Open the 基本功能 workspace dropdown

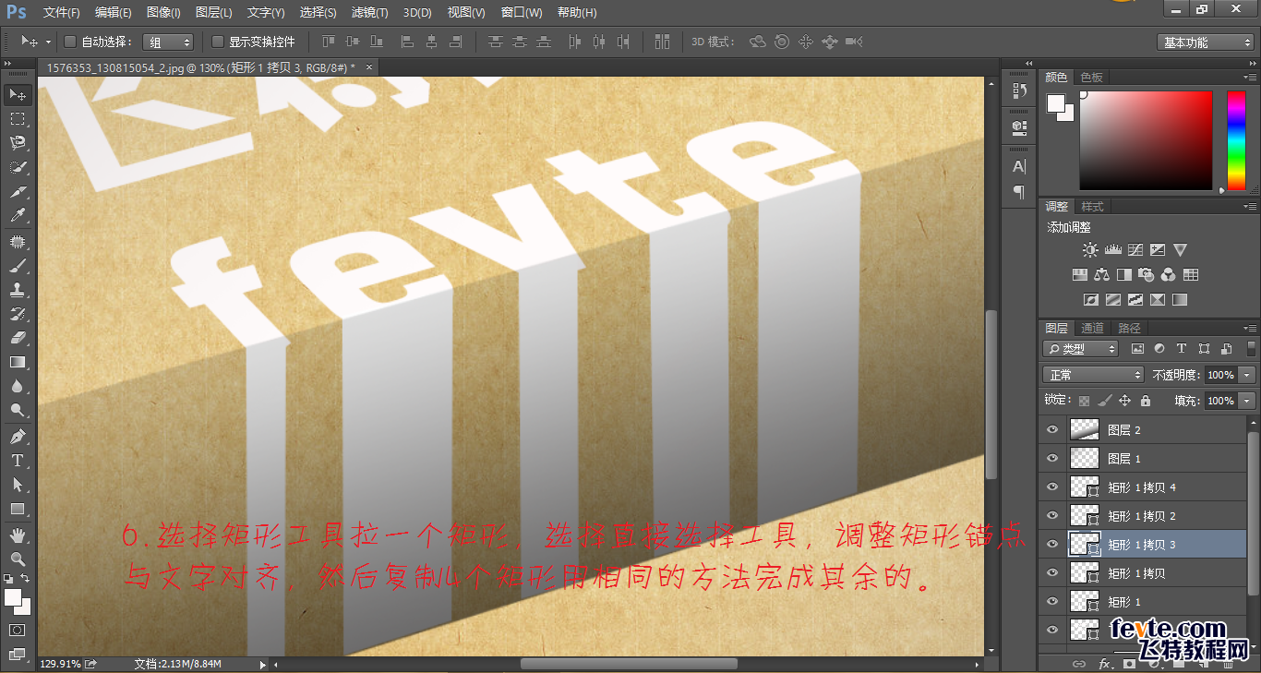(x=1206, y=42)
